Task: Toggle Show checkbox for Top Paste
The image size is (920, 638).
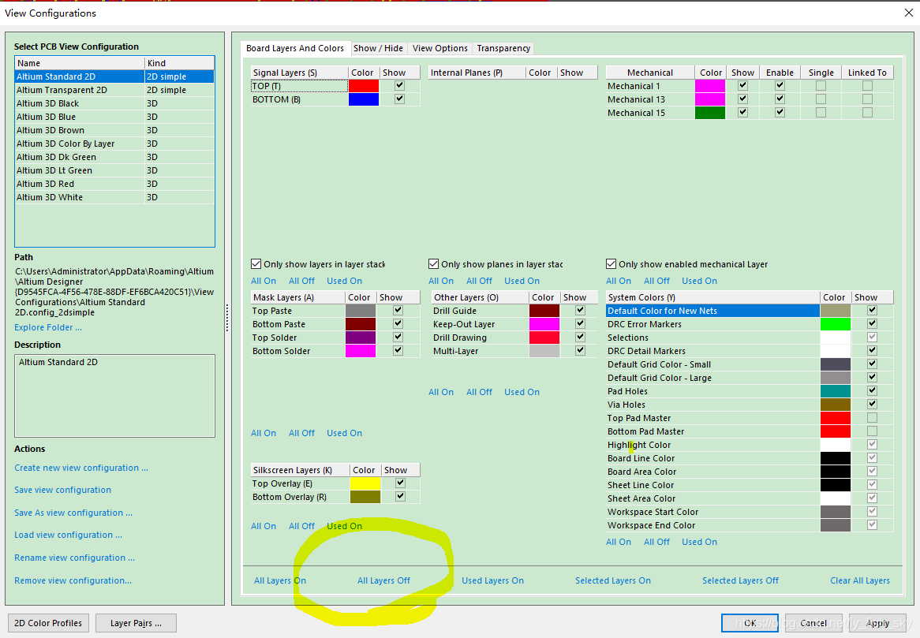Action: 398,310
